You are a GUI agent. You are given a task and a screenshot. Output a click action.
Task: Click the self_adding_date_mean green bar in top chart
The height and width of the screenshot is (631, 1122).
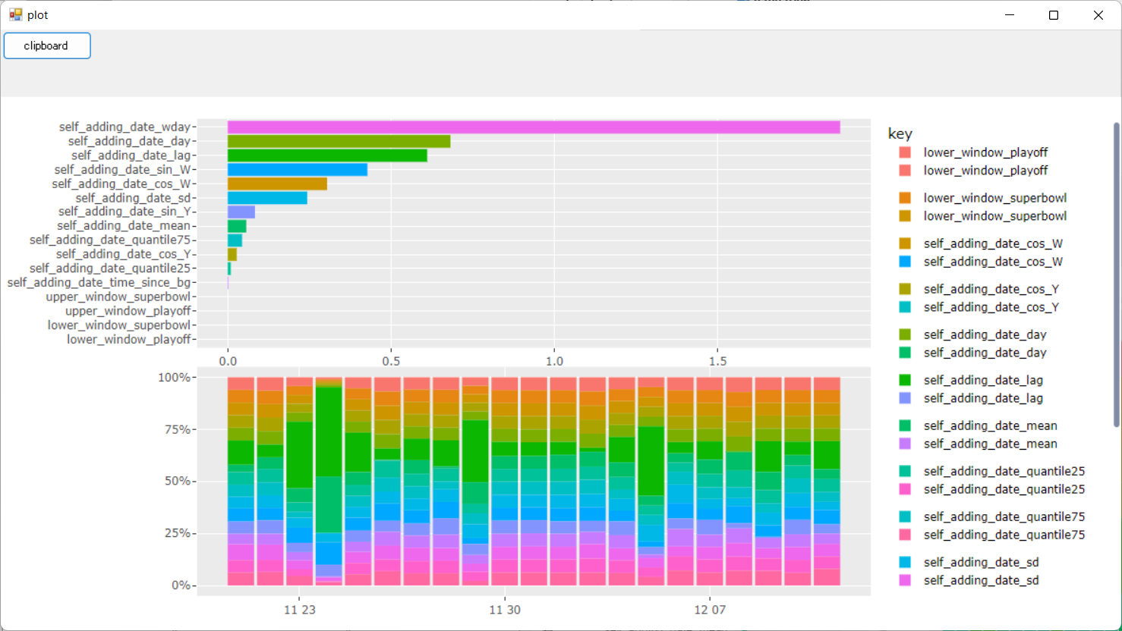point(237,226)
